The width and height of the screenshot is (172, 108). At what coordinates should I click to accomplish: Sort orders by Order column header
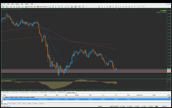tap(4, 95)
